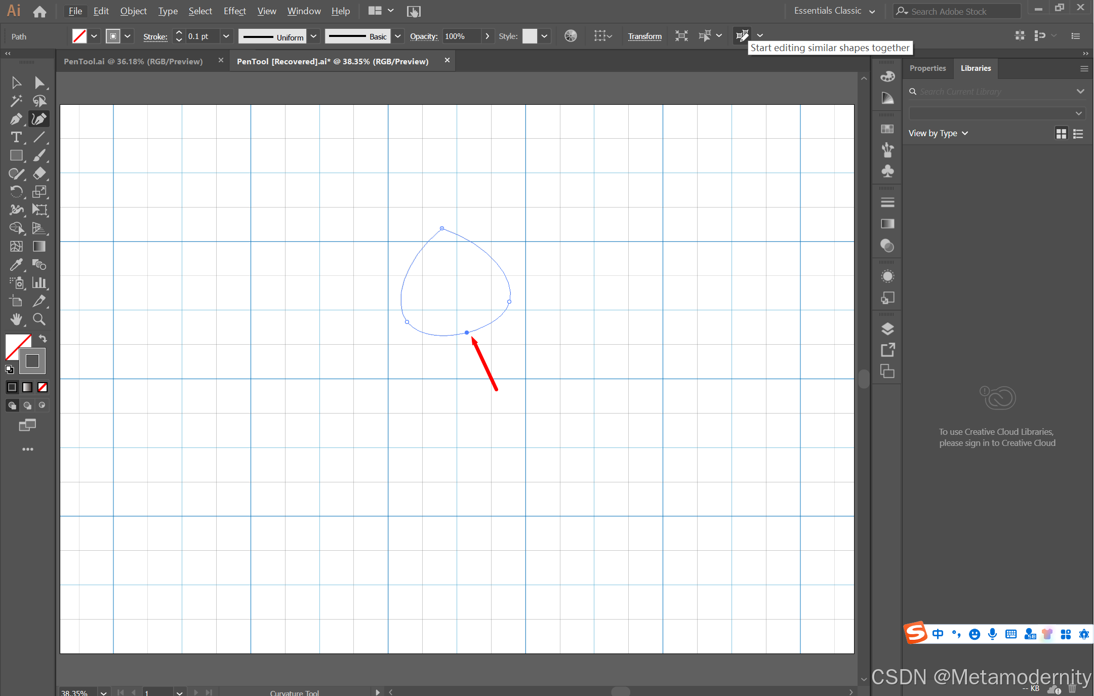1094x696 pixels.
Task: Select the Zoom tool
Action: (39, 319)
